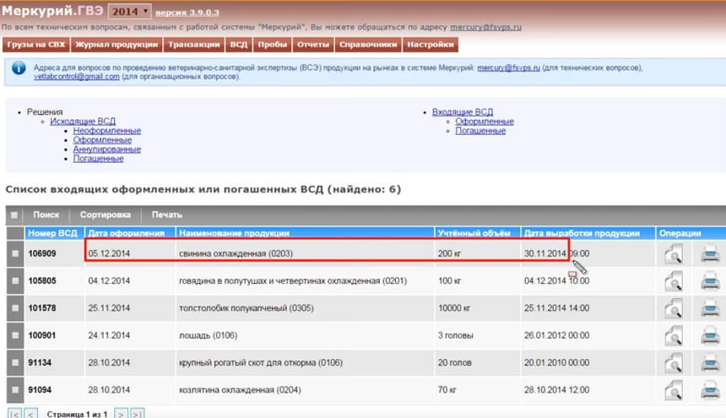View details icon for VSD 91134
This screenshot has height=418, width=726.
coord(673,363)
